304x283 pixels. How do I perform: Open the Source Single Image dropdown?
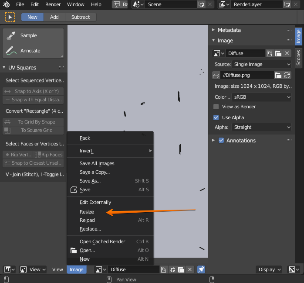pos(261,64)
